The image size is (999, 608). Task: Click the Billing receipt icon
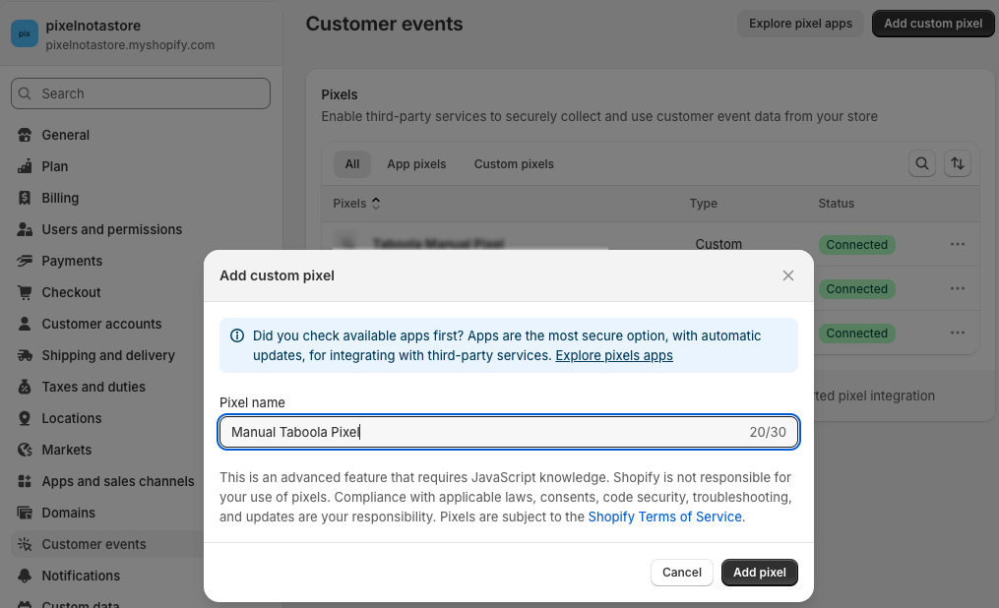pos(25,198)
